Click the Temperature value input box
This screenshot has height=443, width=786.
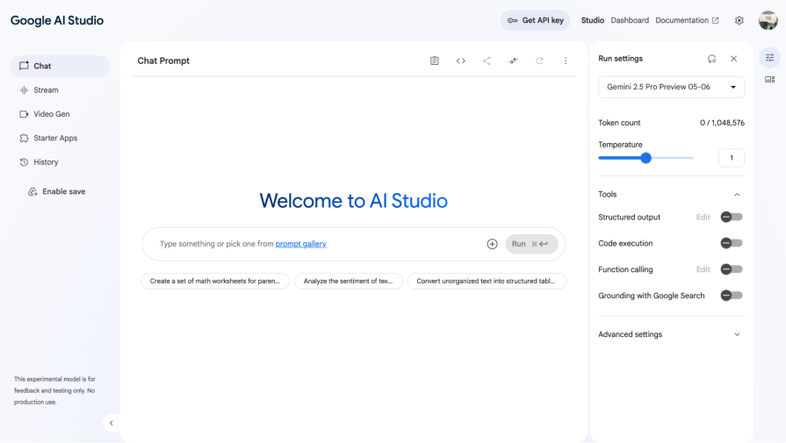coord(732,158)
